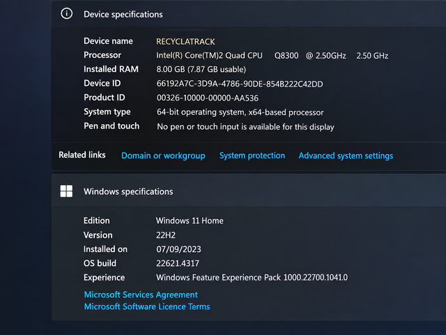Click the Product ID label
The height and width of the screenshot is (335, 446).
point(104,98)
